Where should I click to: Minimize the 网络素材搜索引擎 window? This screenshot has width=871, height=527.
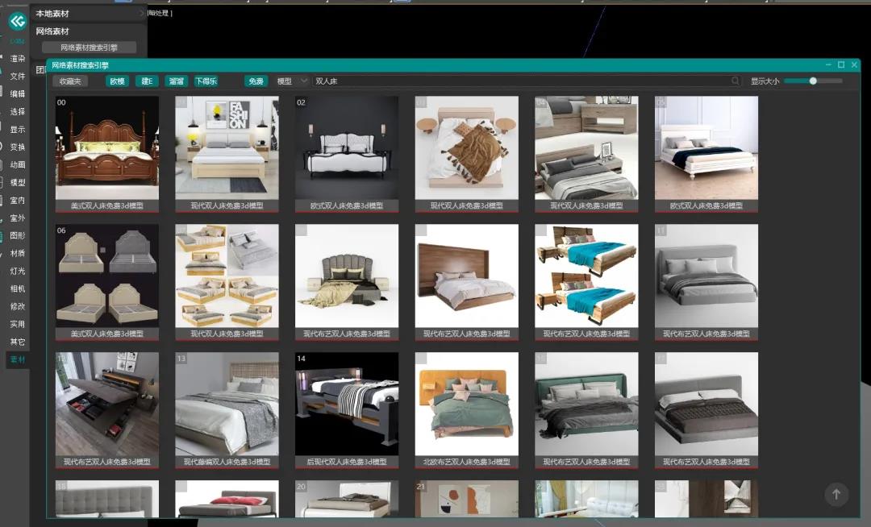(x=828, y=65)
